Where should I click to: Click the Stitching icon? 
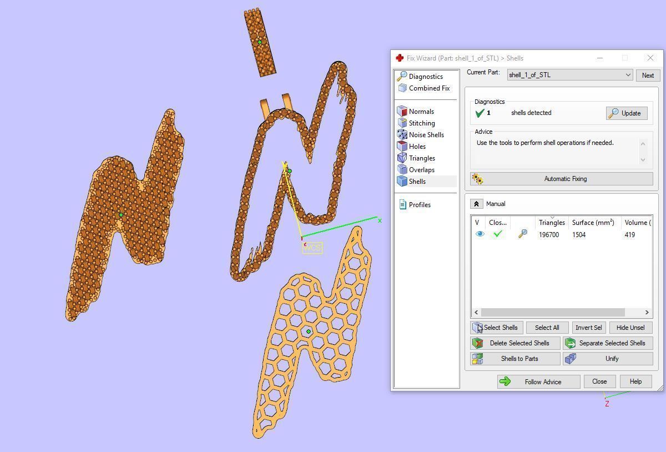click(402, 123)
